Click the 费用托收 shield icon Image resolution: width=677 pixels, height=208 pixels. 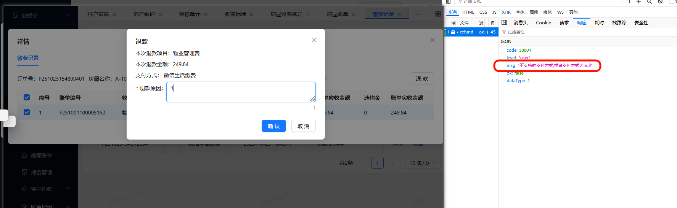24,189
